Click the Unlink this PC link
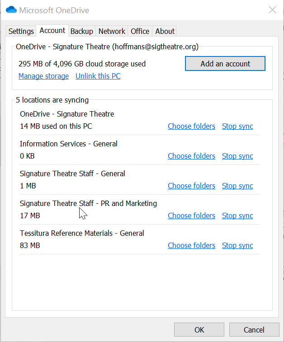This screenshot has width=284, height=342. pyautogui.click(x=98, y=76)
